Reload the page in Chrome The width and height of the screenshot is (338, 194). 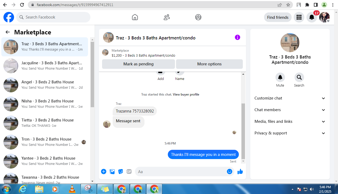(22, 5)
